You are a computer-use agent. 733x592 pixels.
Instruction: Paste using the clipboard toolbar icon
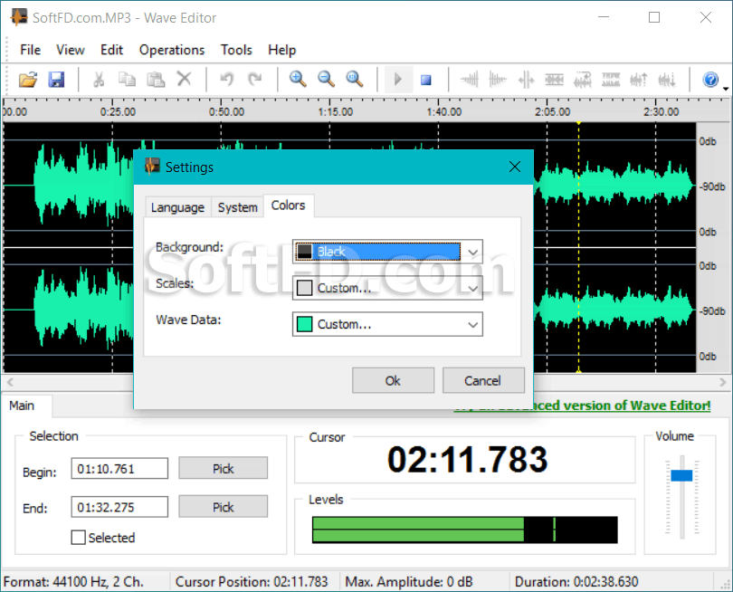pos(156,80)
